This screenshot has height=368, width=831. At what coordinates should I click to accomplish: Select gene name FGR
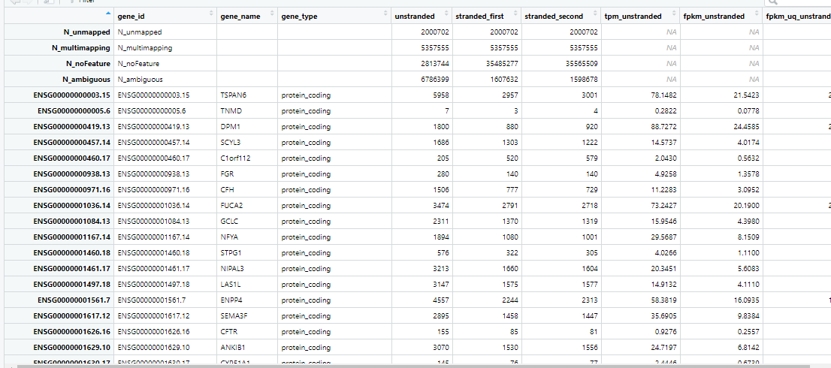[227, 174]
